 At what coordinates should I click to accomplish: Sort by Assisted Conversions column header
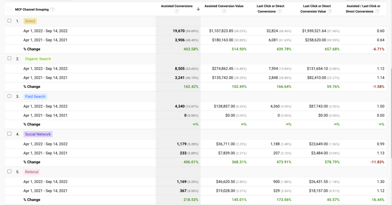coord(177,6)
